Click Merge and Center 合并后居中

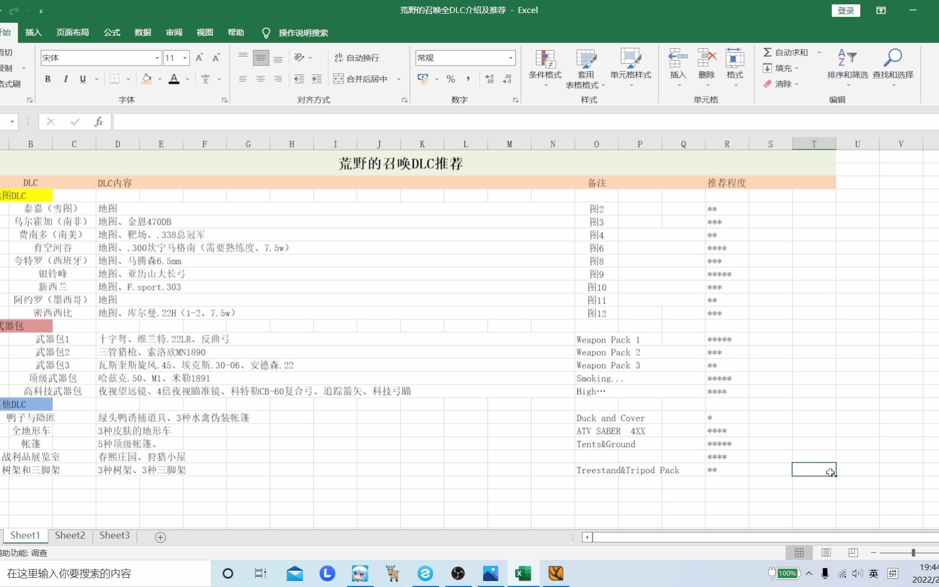361,79
